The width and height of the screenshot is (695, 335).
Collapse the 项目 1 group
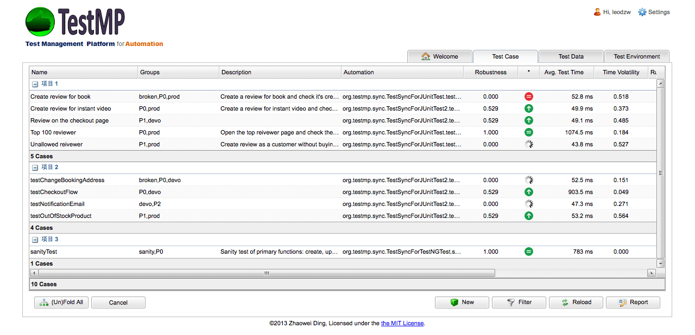click(35, 84)
